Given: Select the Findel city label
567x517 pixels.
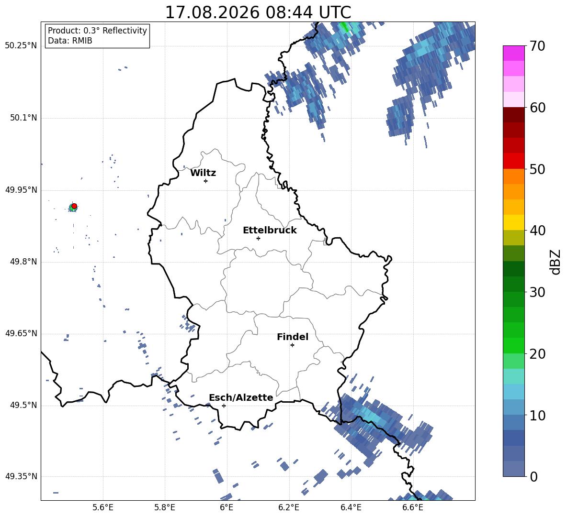Looking at the screenshot, I should point(293,337).
